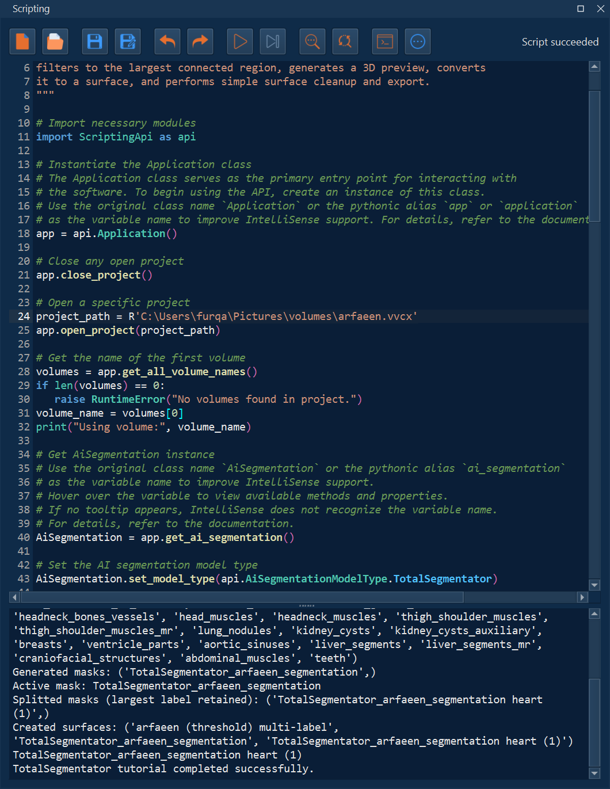The image size is (610, 789).
Task: Refresh or format the script
Action: pyautogui.click(x=345, y=41)
